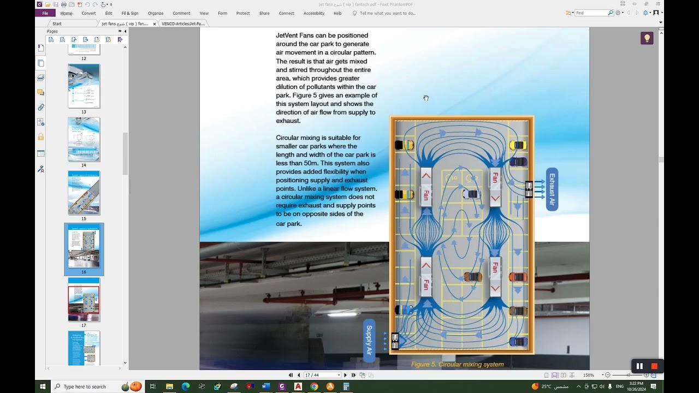Select page 13 thumbnail

tap(84, 86)
